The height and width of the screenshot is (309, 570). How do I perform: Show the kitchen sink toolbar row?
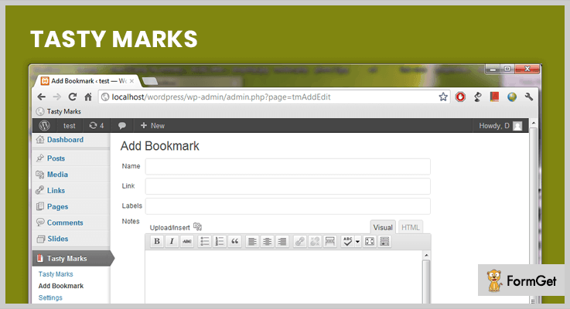[x=384, y=242]
